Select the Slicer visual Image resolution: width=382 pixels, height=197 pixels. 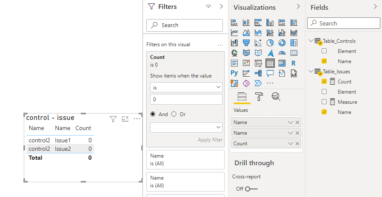coord(258,63)
